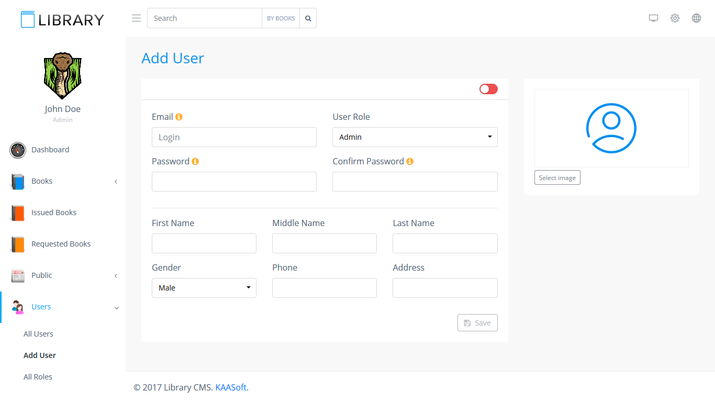Open the User Role dropdown

point(415,137)
